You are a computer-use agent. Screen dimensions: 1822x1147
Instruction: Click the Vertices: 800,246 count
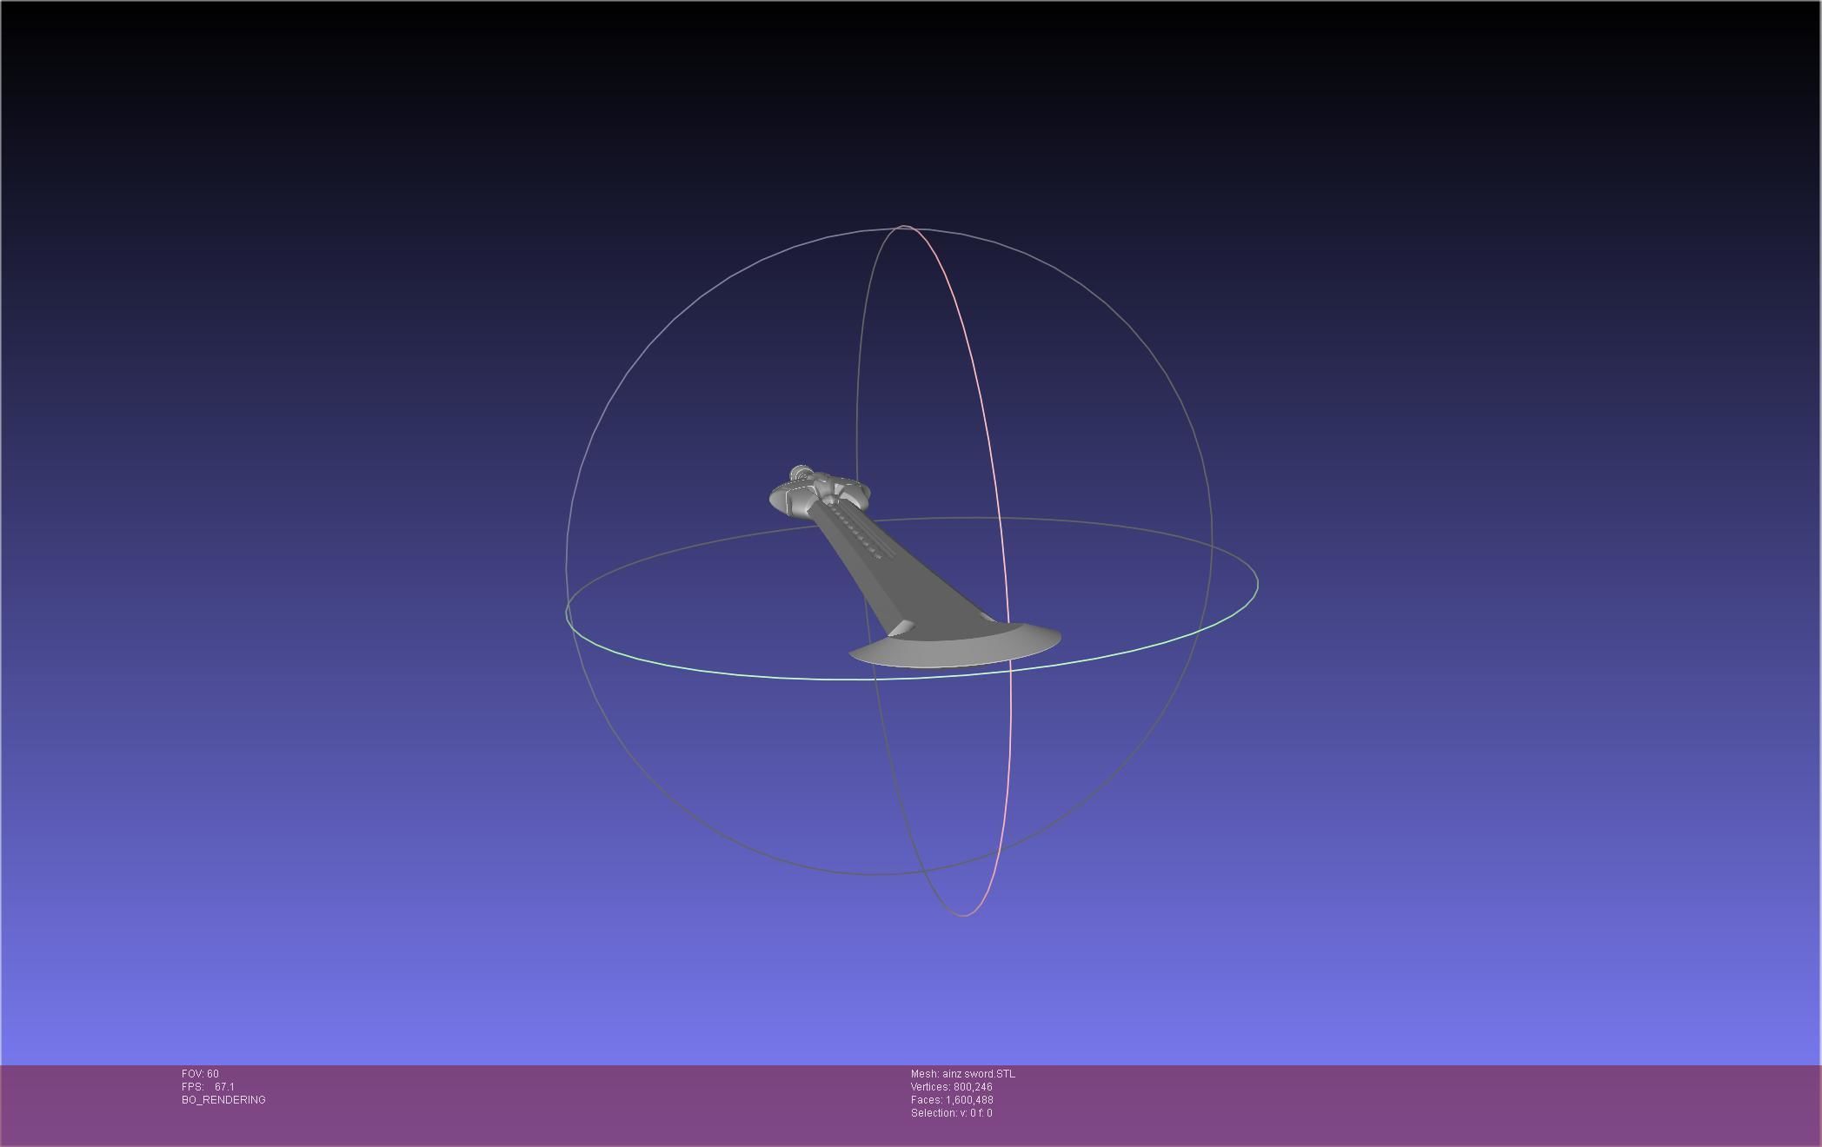[x=951, y=1087]
